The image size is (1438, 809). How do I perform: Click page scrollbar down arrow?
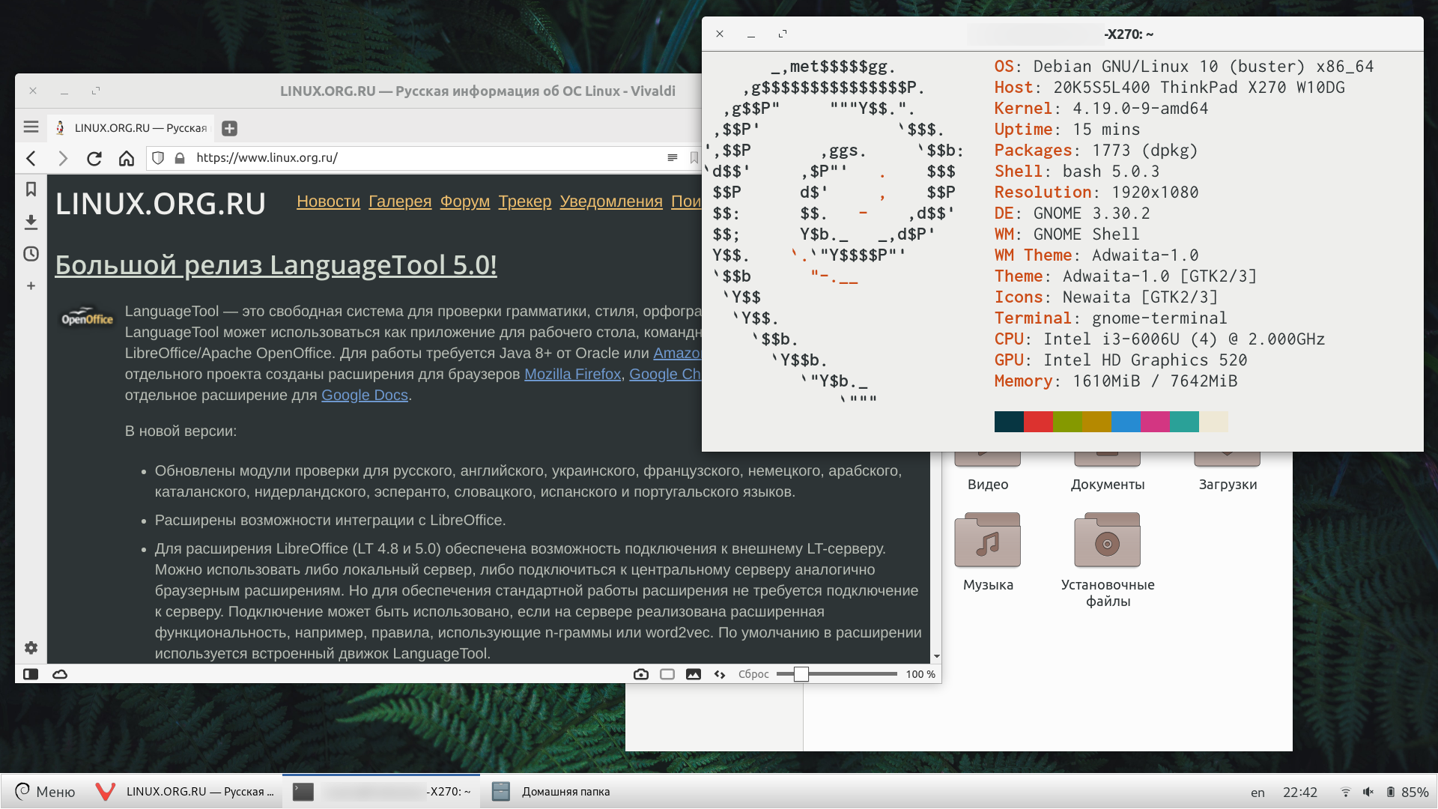tap(936, 657)
